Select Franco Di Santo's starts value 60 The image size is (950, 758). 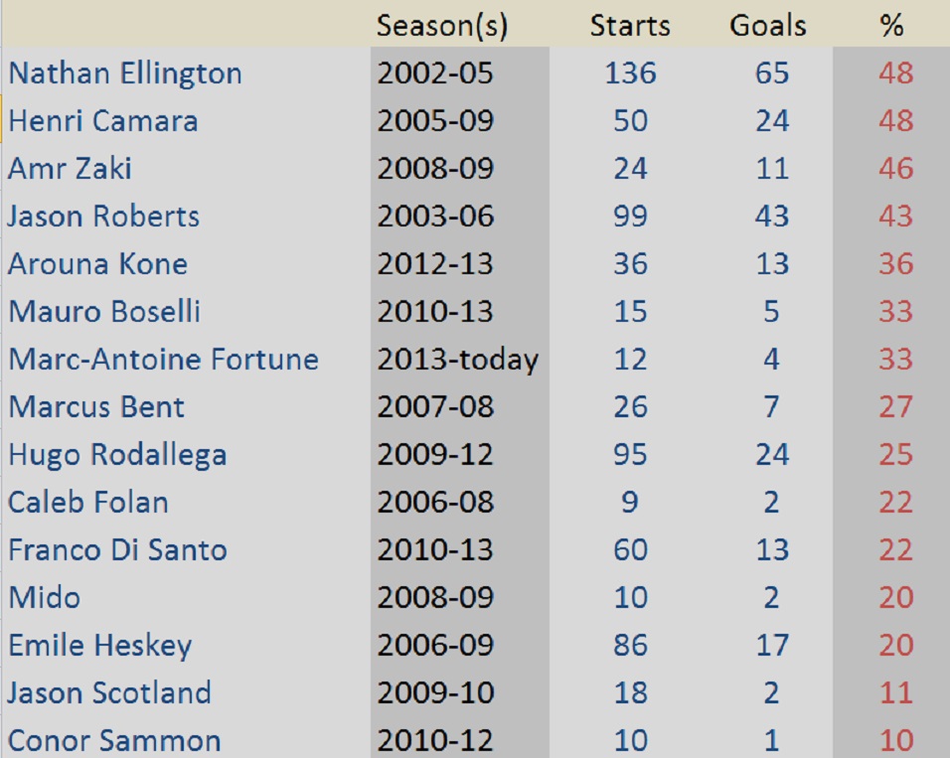pyautogui.click(x=630, y=549)
